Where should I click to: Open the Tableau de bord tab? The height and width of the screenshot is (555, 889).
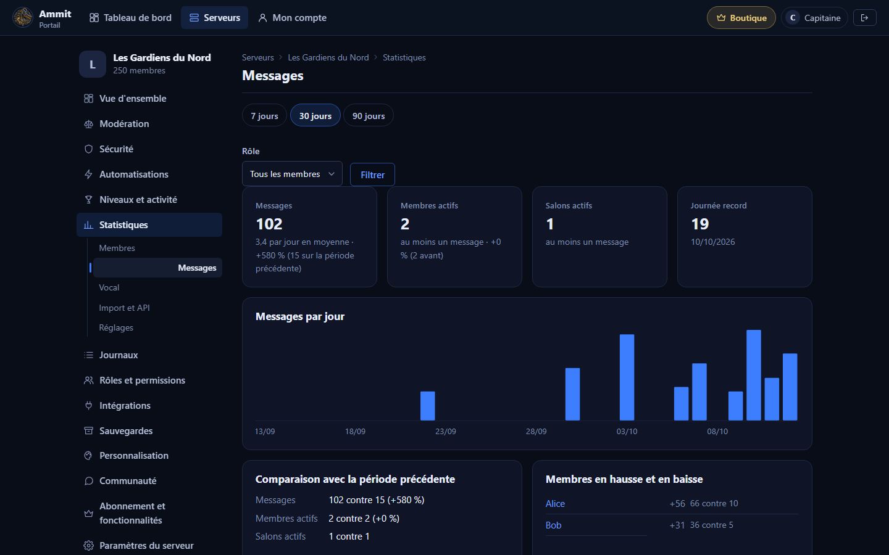pos(130,18)
